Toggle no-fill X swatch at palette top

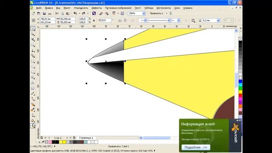point(240,39)
